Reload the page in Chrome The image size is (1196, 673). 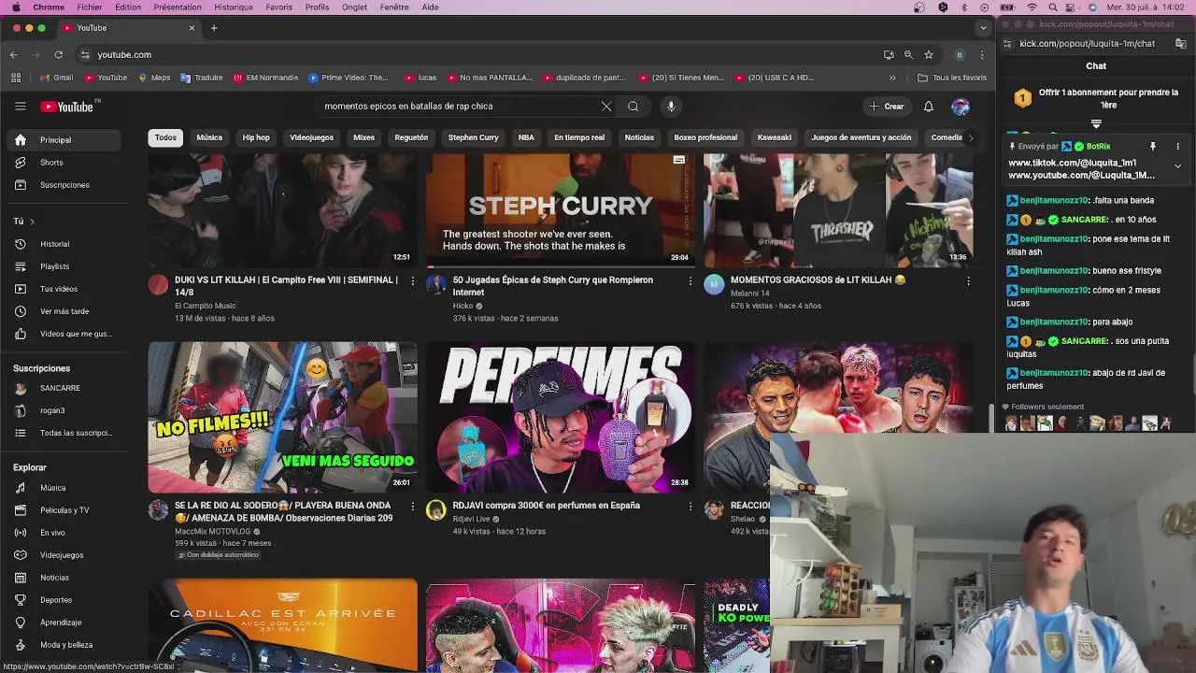[58, 54]
